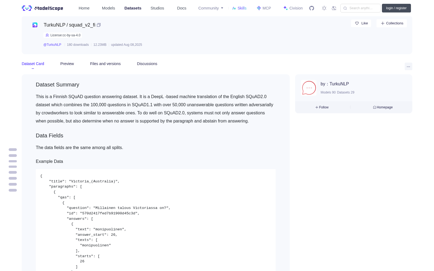Click the "Datasets 29" count
Viewport: 434px width, 271px height.
pyautogui.click(x=346, y=92)
